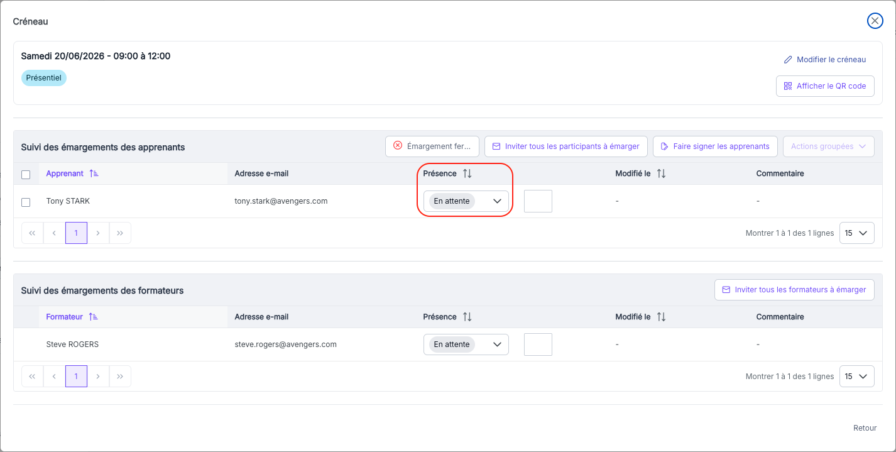Click the pencil icon beside Modifier le créneau
This screenshot has width=896, height=452.
tap(788, 60)
